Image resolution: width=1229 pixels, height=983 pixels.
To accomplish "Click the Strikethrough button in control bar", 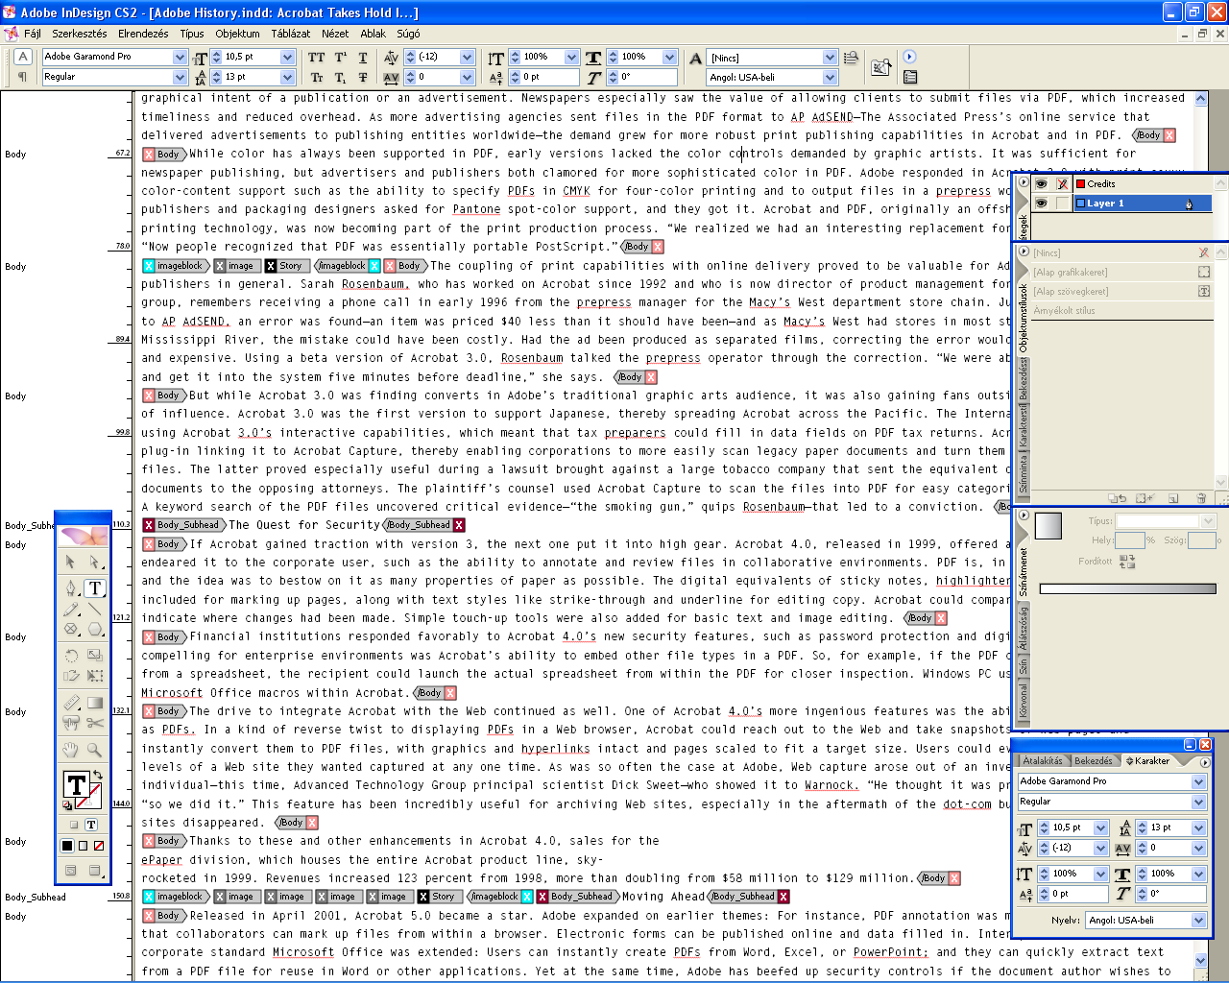I will (362, 78).
